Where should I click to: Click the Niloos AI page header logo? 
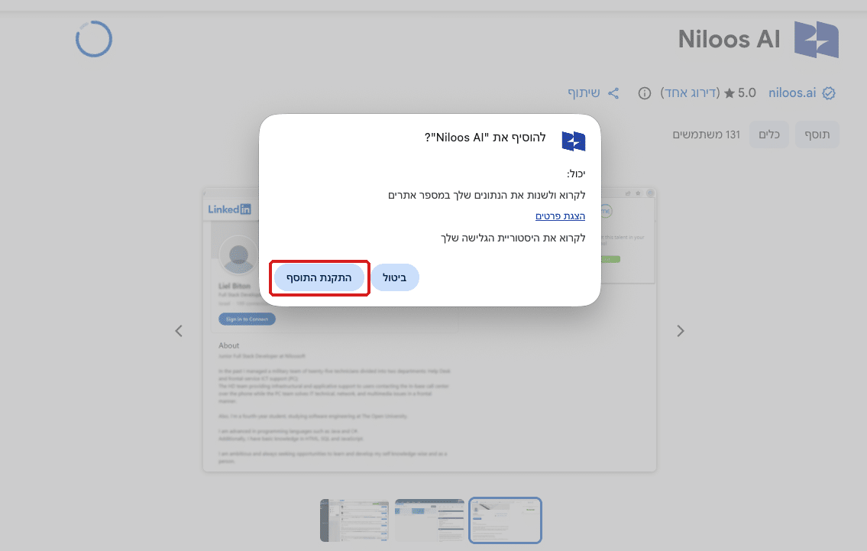click(x=817, y=39)
